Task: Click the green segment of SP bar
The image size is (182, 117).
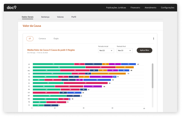Action: [x=53, y=64]
